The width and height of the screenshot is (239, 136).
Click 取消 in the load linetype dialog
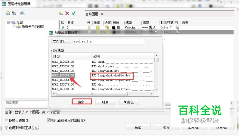coord(105,102)
